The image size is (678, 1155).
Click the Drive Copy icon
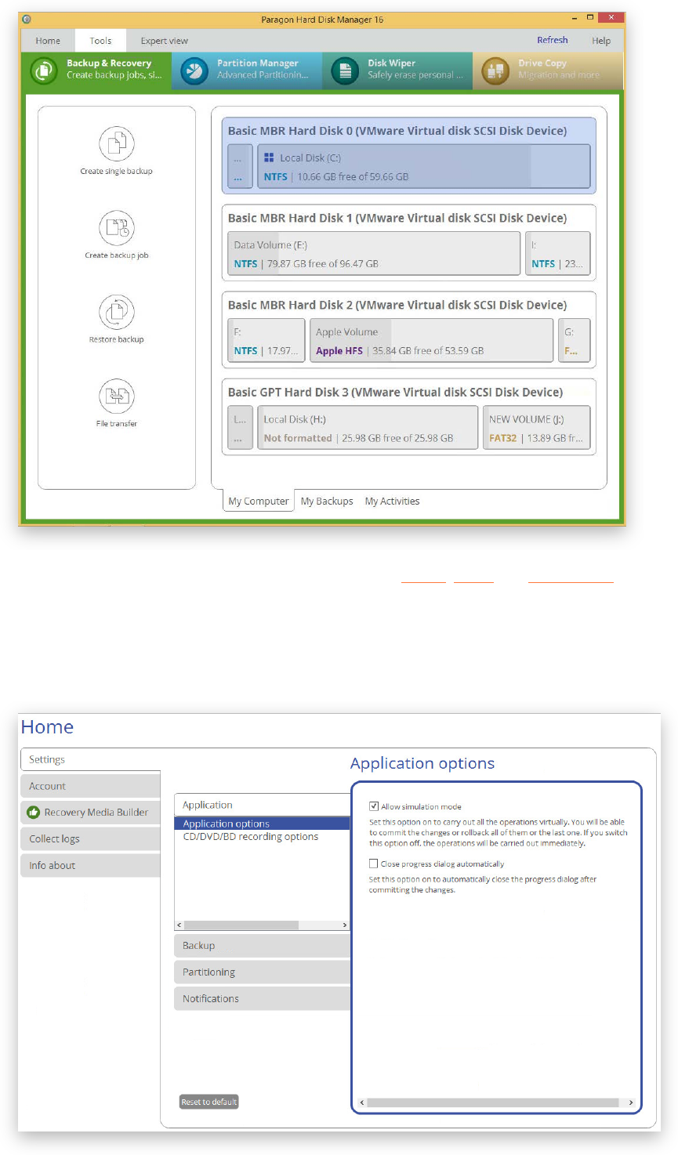495,71
